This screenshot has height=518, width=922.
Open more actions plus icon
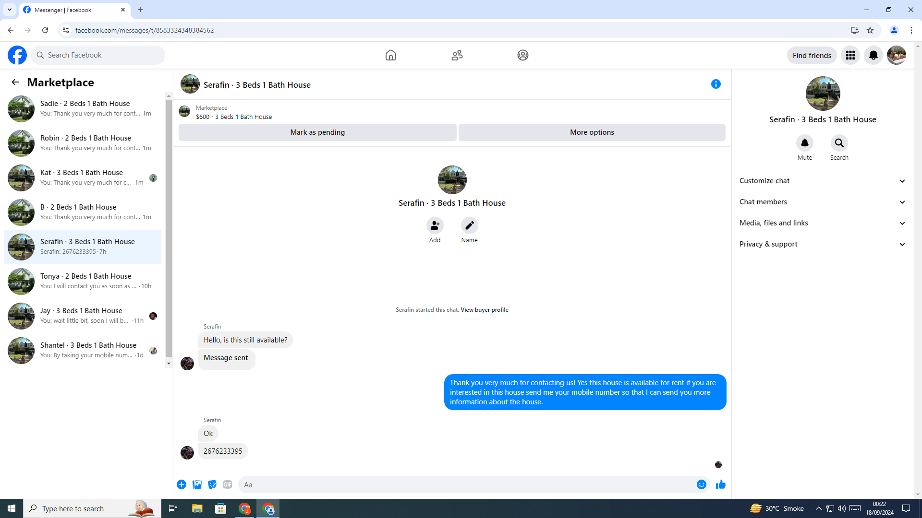(182, 484)
